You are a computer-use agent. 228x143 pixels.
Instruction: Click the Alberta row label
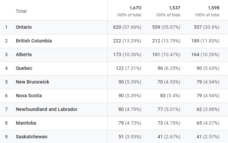(x=24, y=54)
